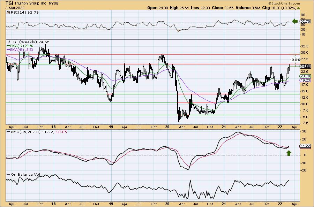
Task: Click the 22 year label on bottom axis
Action: click(x=280, y=204)
